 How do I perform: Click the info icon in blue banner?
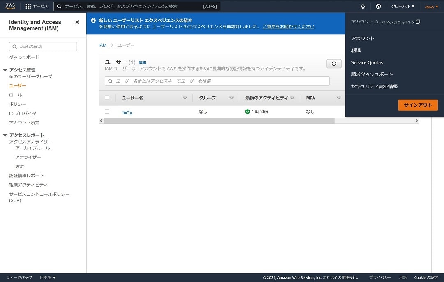coord(93,21)
